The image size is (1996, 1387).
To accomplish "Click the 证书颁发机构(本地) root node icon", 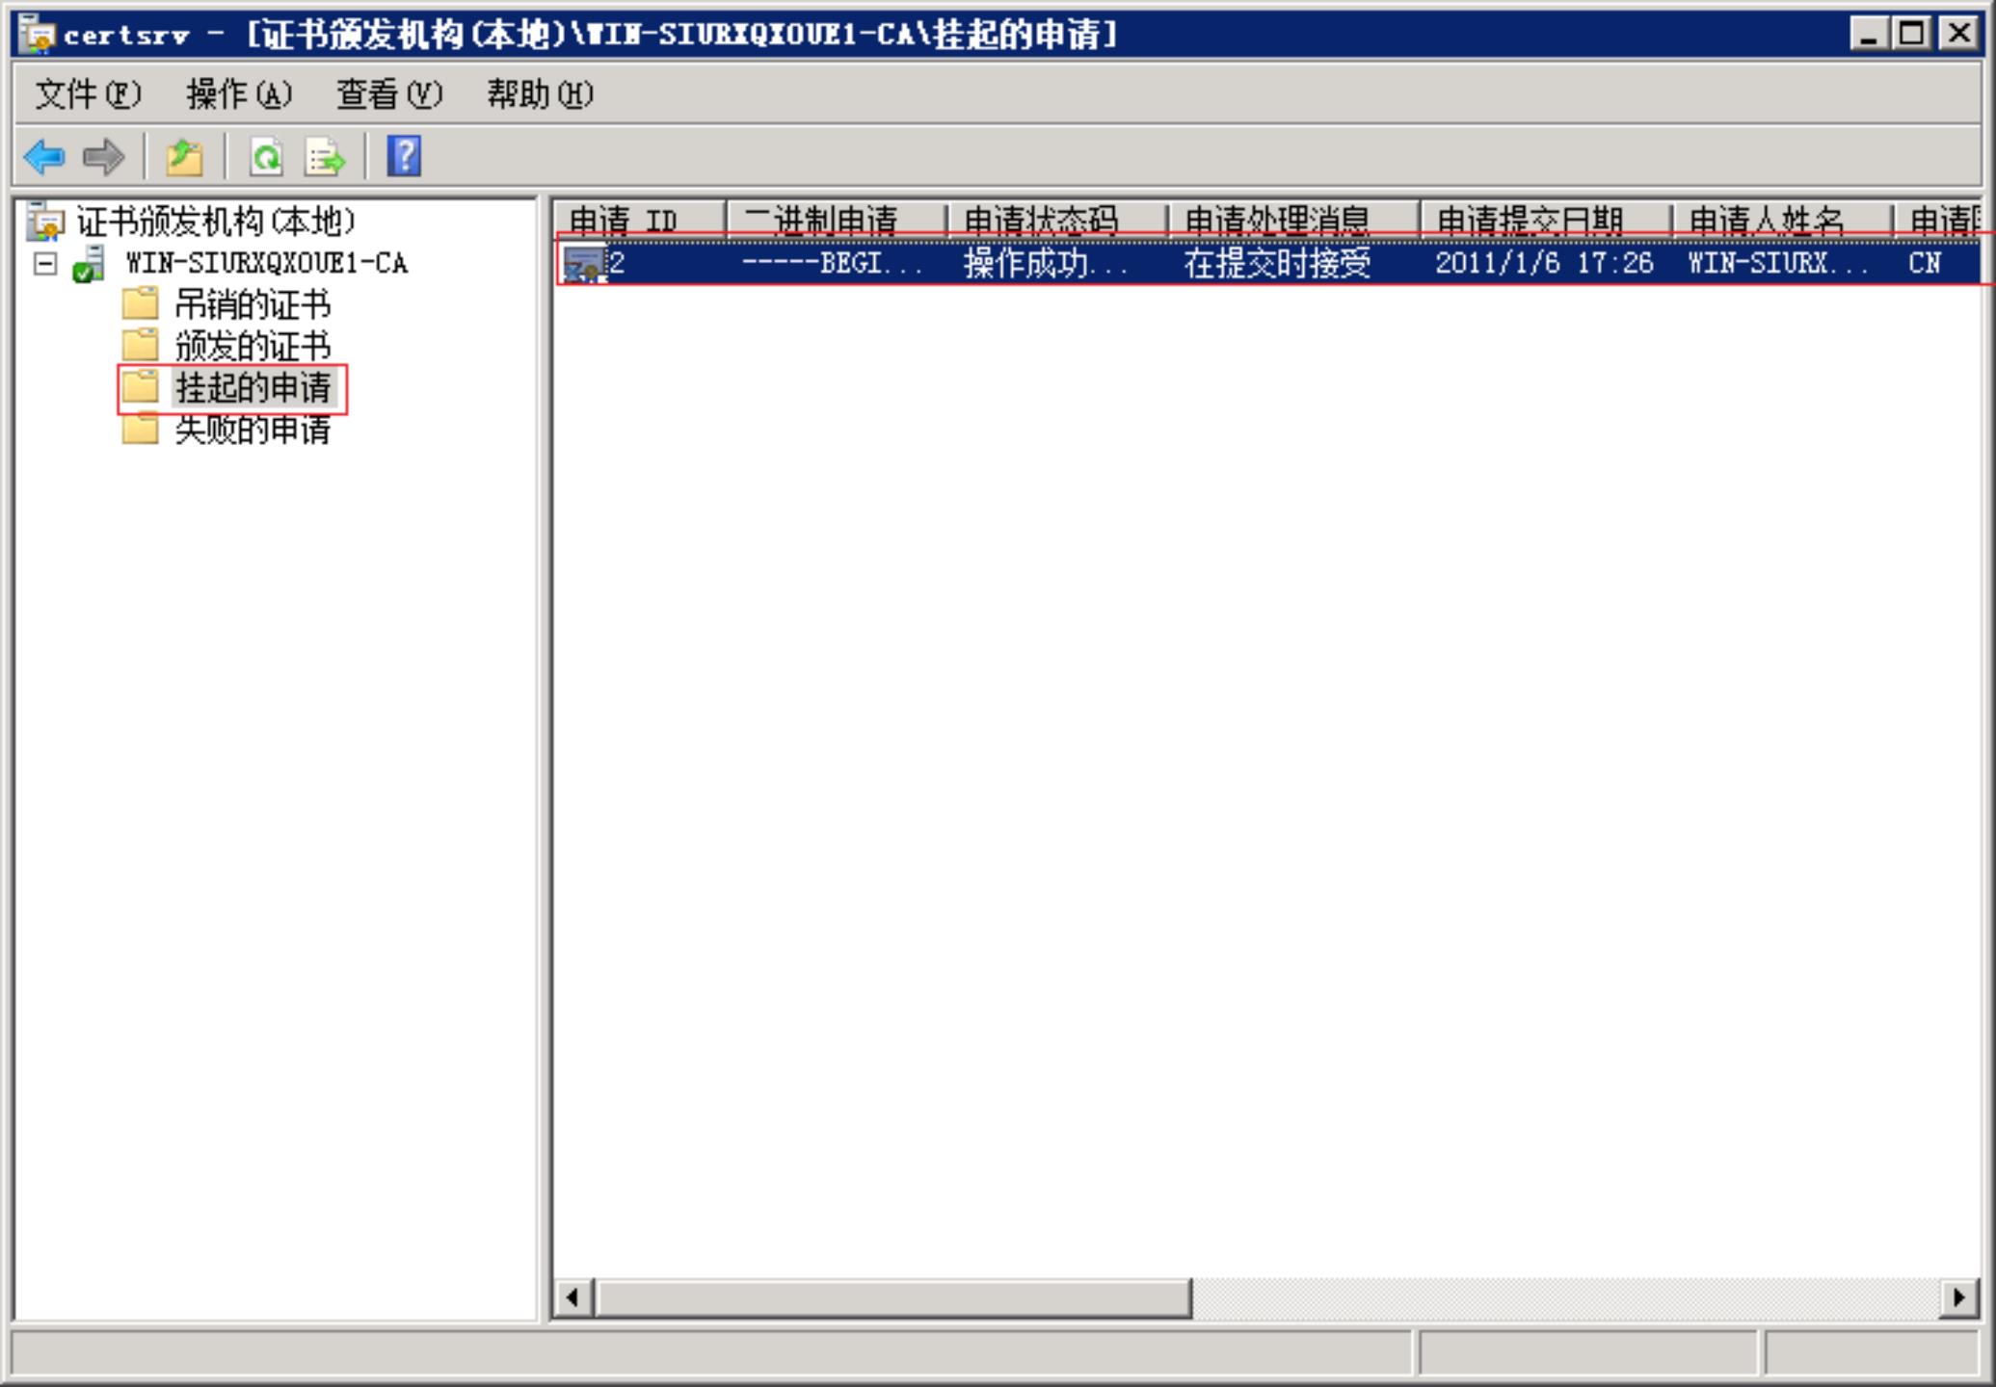I will [x=45, y=222].
